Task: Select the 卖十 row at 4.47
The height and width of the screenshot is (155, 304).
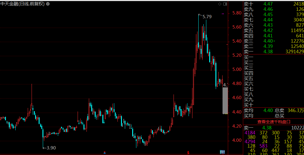Action: [x=274, y=4]
